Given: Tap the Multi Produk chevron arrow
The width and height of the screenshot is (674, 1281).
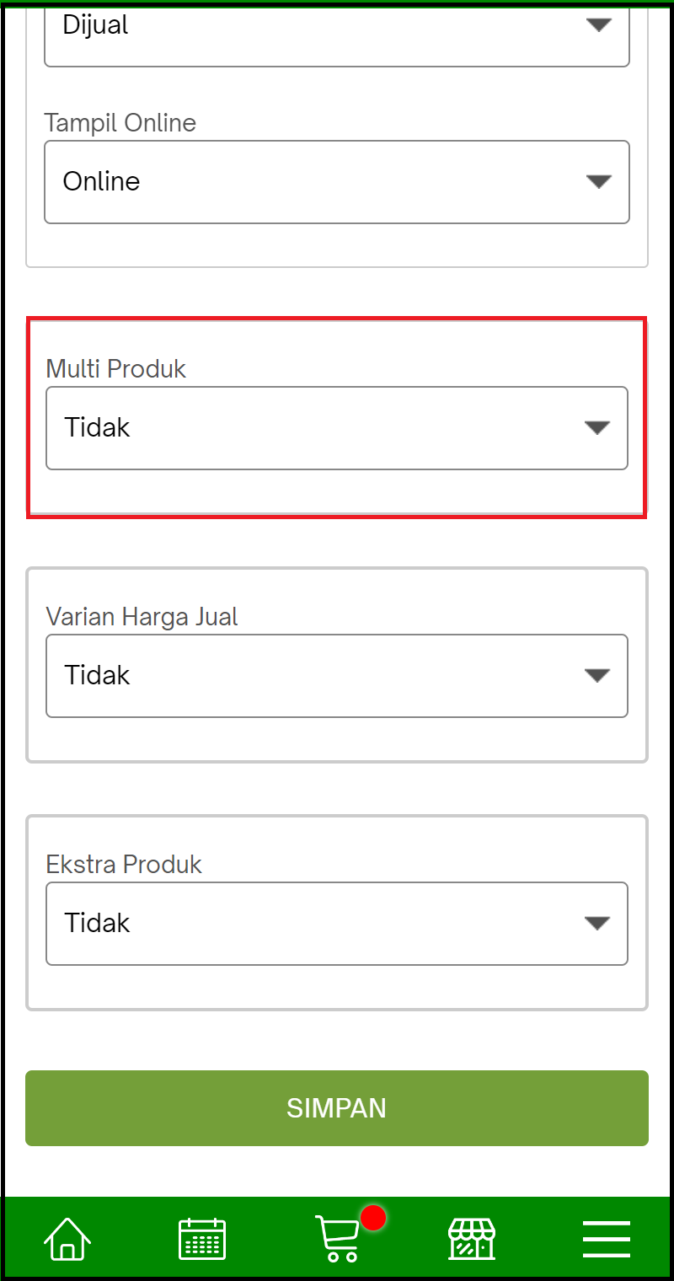Looking at the screenshot, I should pyautogui.click(x=598, y=428).
